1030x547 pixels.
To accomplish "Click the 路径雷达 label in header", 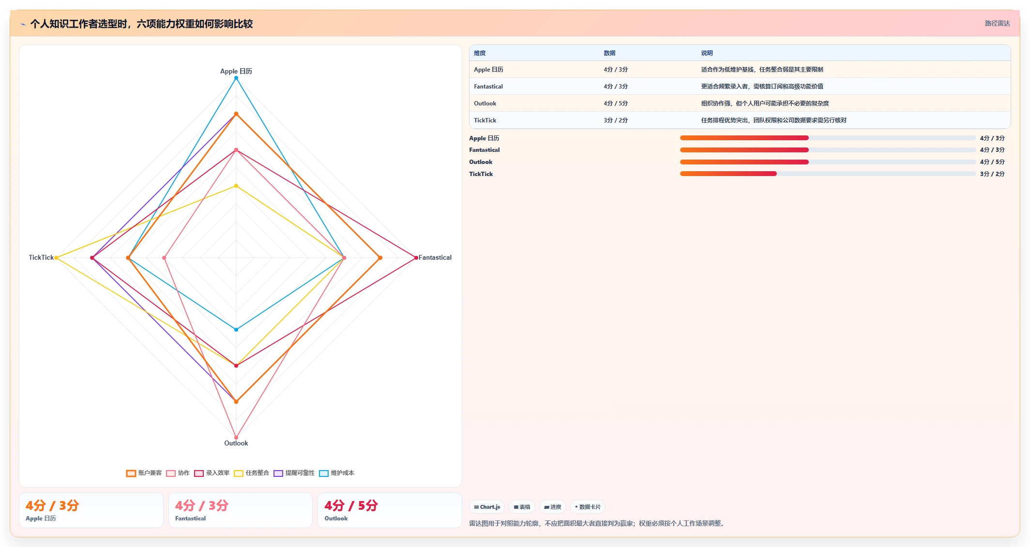I will [997, 23].
